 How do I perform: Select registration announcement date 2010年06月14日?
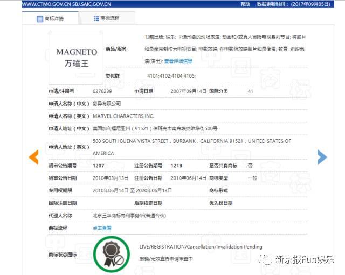click(x=189, y=178)
